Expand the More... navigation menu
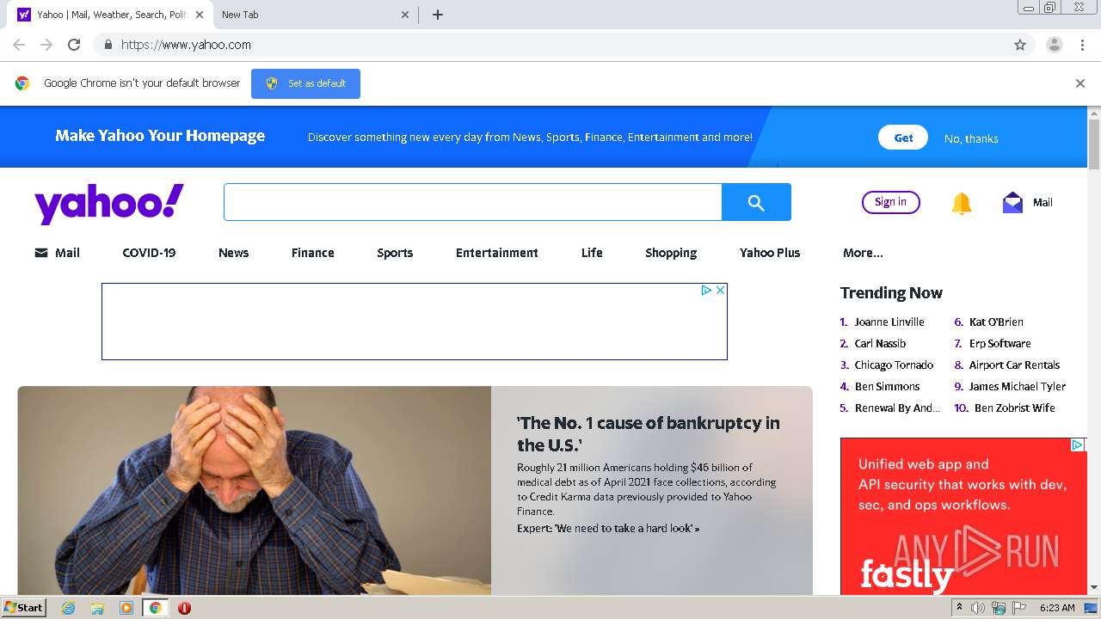Screen dimensions: 1101x619 point(863,253)
